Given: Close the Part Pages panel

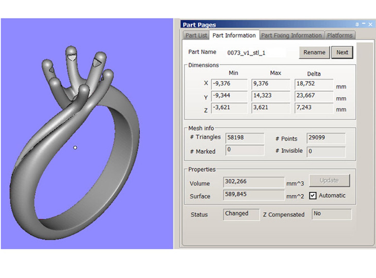Looking at the screenshot, I should 370,24.
